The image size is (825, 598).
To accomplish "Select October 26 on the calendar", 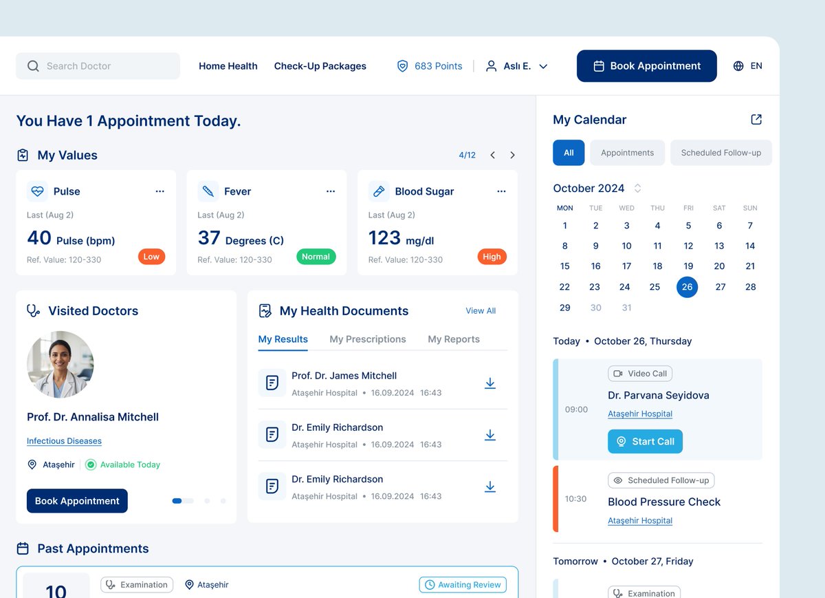I will (x=687, y=287).
